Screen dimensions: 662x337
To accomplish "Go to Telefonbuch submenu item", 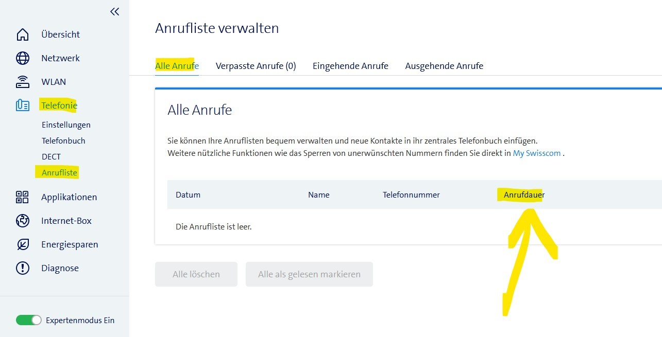I will click(63, 140).
